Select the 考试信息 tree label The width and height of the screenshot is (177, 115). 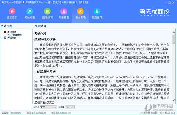[12, 32]
